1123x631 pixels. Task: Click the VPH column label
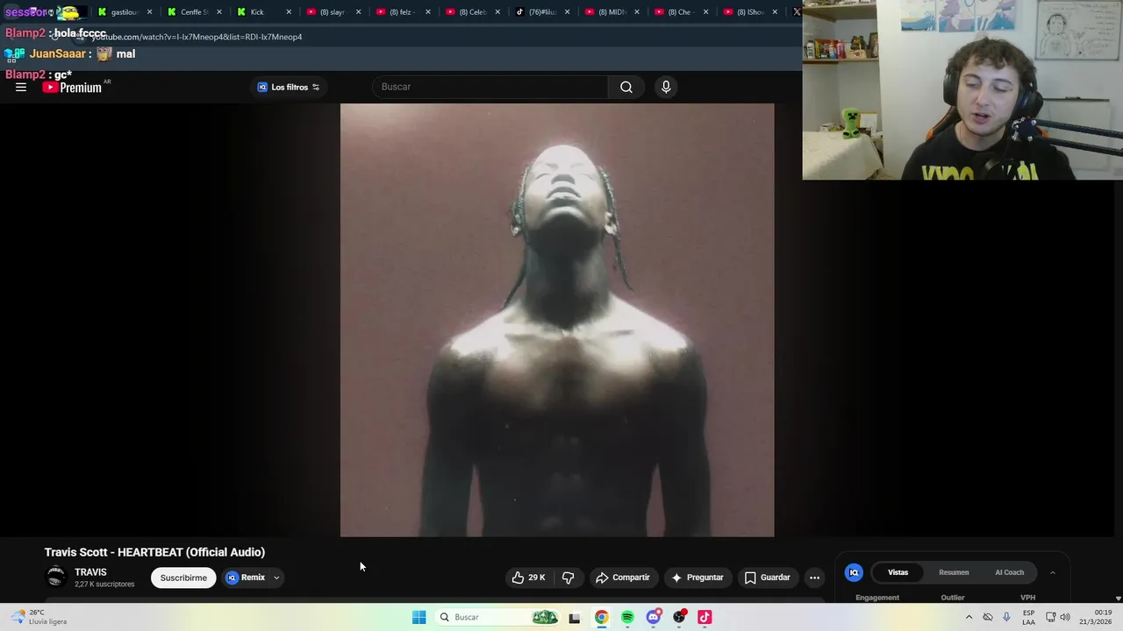(1028, 598)
